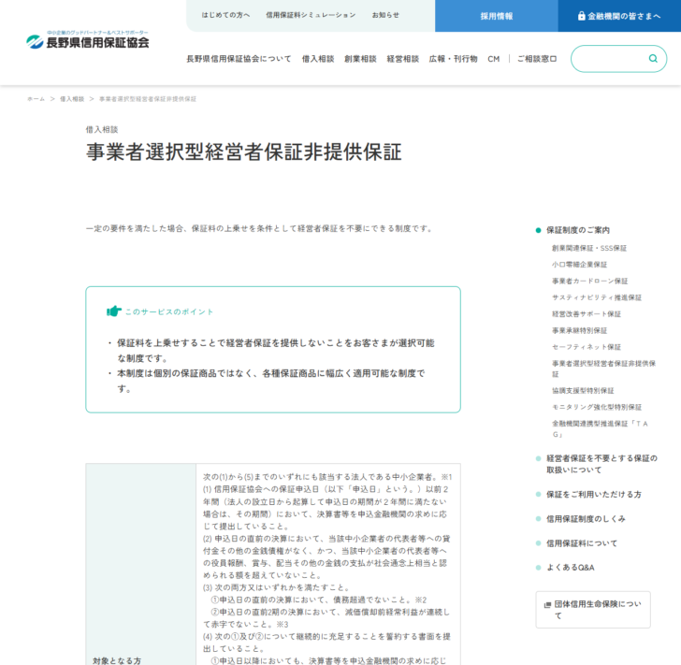This screenshot has width=681, height=665.
Task: Open the お知らせ link
Action: click(x=385, y=15)
